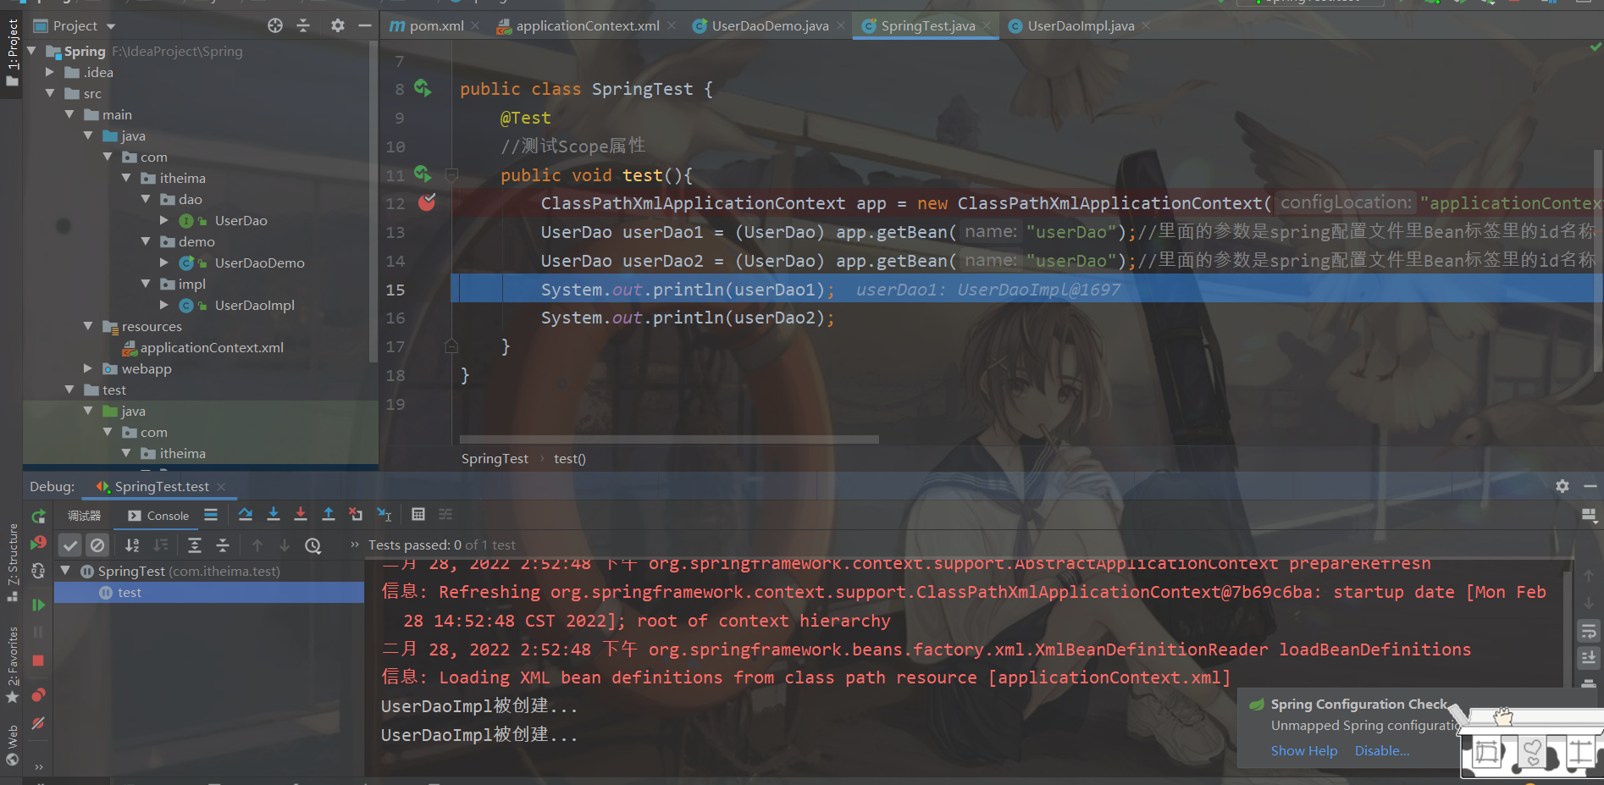Collapse the main folder
1604x785 pixels.
(69, 114)
